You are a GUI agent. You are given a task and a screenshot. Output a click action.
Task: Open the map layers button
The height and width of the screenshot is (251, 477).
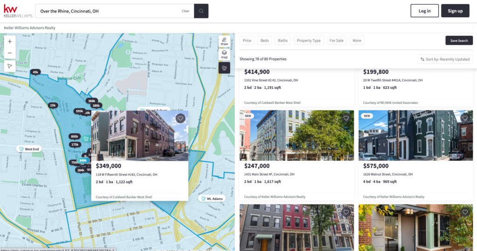pyautogui.click(x=224, y=54)
